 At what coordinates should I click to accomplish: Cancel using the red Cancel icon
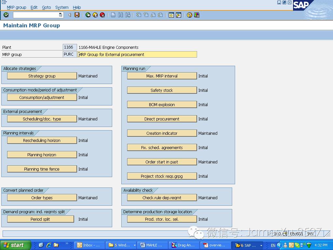pos(102,15)
